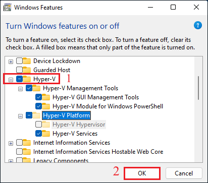Toggle the top-level Hyper-V checkbox
208x183 pixels.
coord(19,79)
